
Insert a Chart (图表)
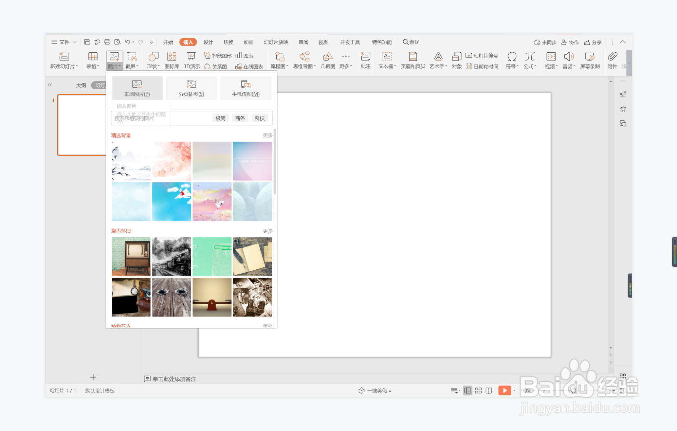[x=244, y=56]
